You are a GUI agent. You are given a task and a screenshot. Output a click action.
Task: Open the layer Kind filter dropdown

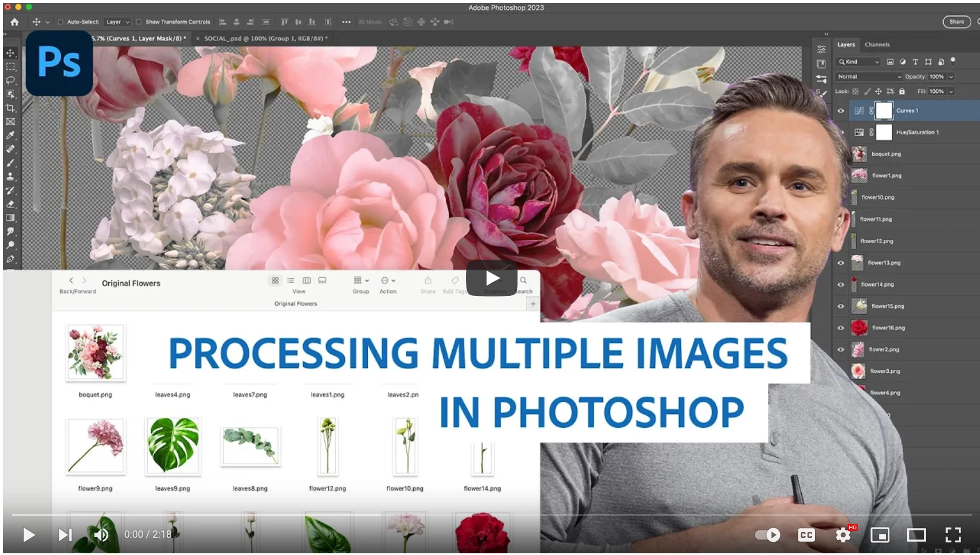859,61
